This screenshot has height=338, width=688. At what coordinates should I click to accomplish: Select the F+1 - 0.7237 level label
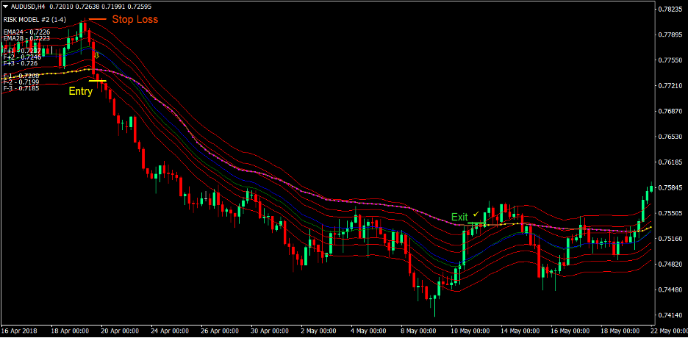[22, 51]
